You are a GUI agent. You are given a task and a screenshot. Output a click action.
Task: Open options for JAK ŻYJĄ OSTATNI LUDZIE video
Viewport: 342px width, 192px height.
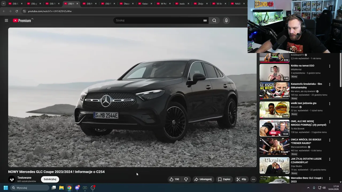[x=329, y=159]
